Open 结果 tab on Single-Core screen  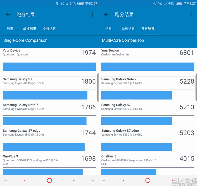coord(10,29)
